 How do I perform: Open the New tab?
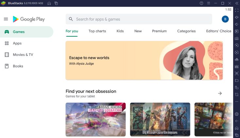[138, 31]
